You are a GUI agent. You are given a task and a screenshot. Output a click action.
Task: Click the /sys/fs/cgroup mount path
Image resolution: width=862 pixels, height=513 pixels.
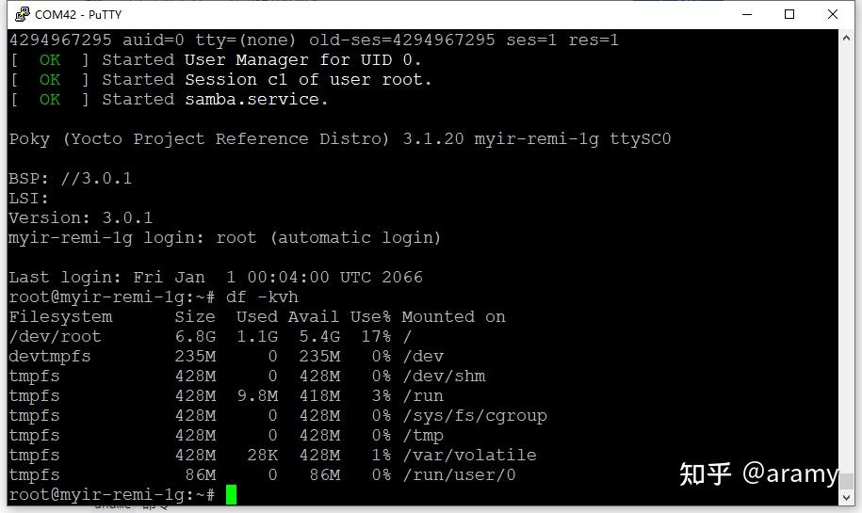point(475,416)
